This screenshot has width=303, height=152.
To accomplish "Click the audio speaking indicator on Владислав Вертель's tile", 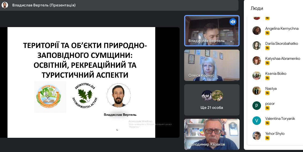I will (x=233, y=22).
